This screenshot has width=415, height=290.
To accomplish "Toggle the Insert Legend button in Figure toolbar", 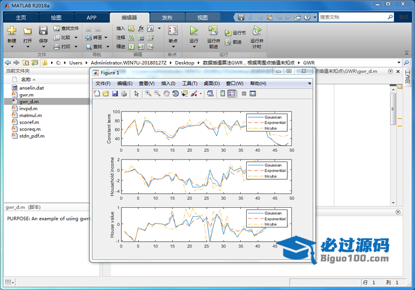I will pyautogui.click(x=232, y=93).
